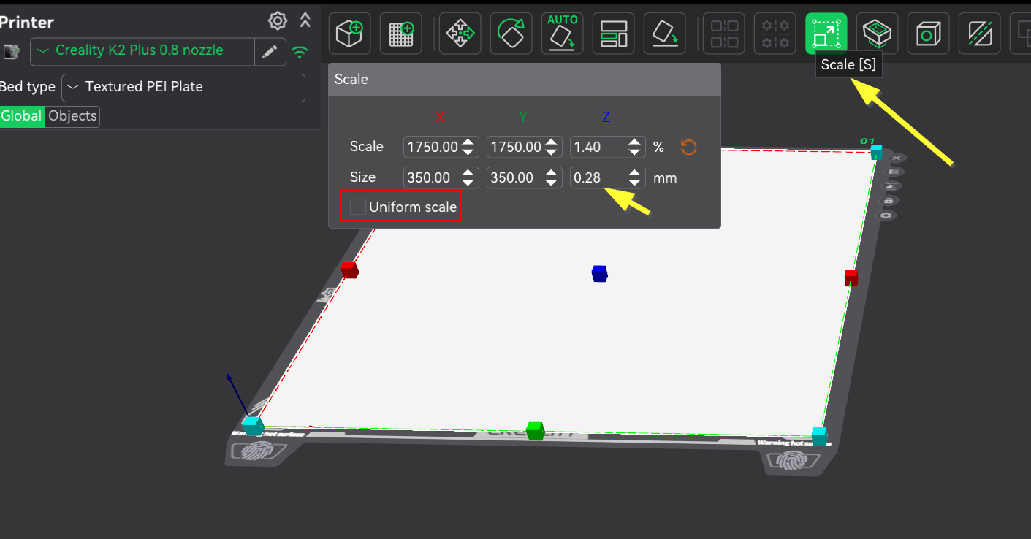1031x539 pixels.
Task: Click the blue Z-axis scale handle on the plate
Action: click(x=599, y=274)
